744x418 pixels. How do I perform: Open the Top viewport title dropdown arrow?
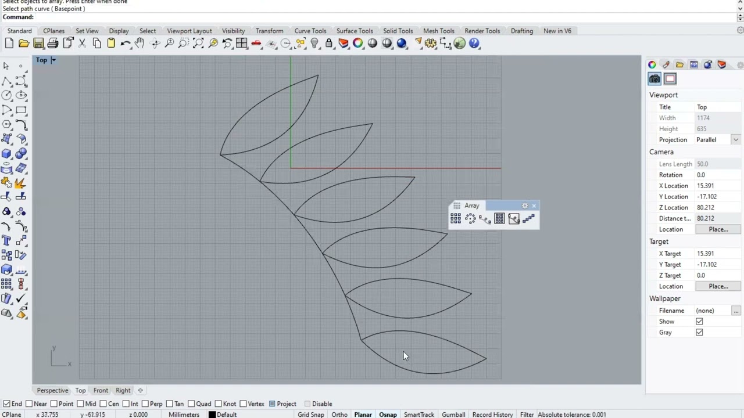pos(53,60)
